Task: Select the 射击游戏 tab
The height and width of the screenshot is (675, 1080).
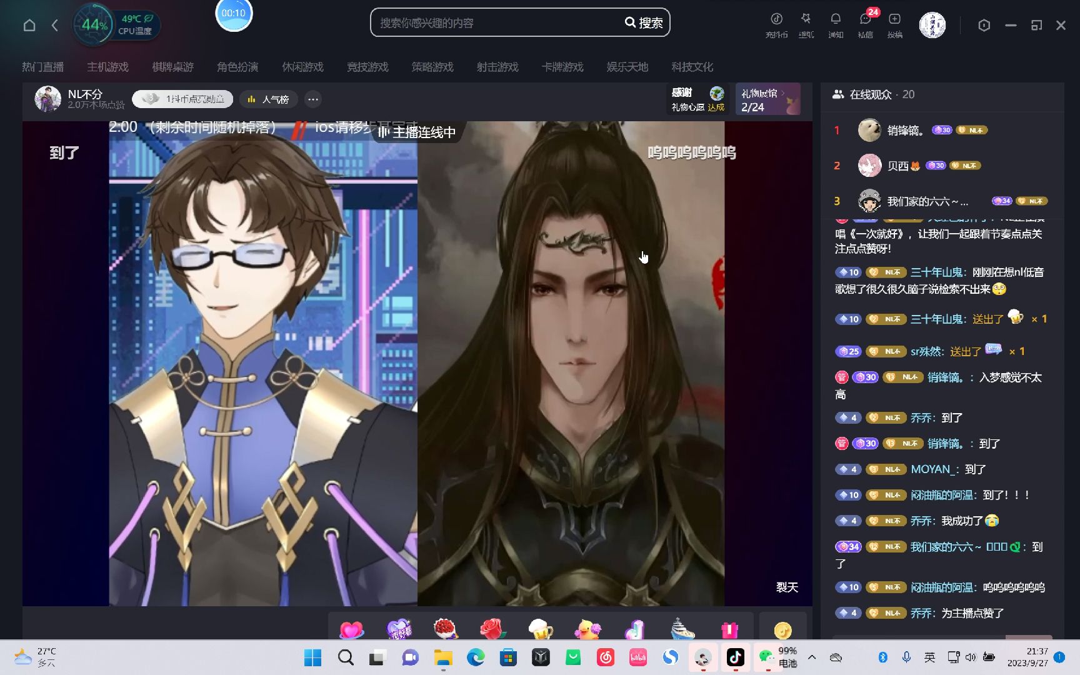Action: (x=497, y=67)
